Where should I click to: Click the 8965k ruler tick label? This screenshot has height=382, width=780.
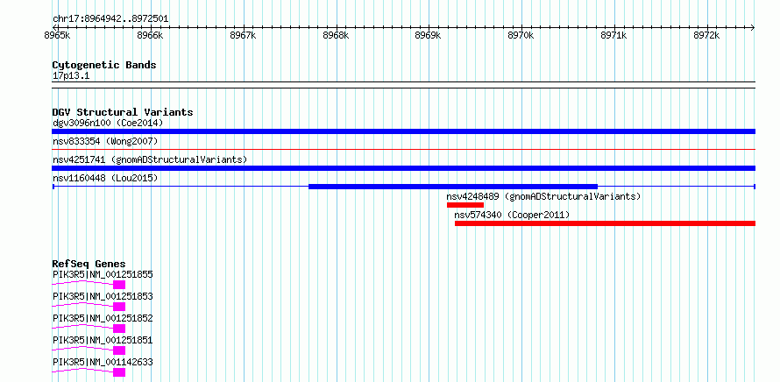tap(57, 35)
